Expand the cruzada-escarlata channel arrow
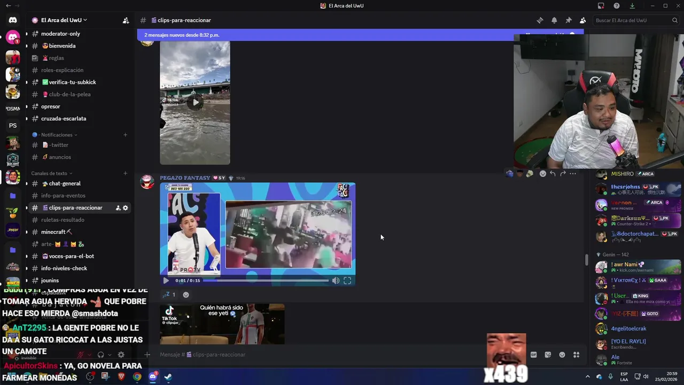The height and width of the screenshot is (385, 684). coord(27,119)
